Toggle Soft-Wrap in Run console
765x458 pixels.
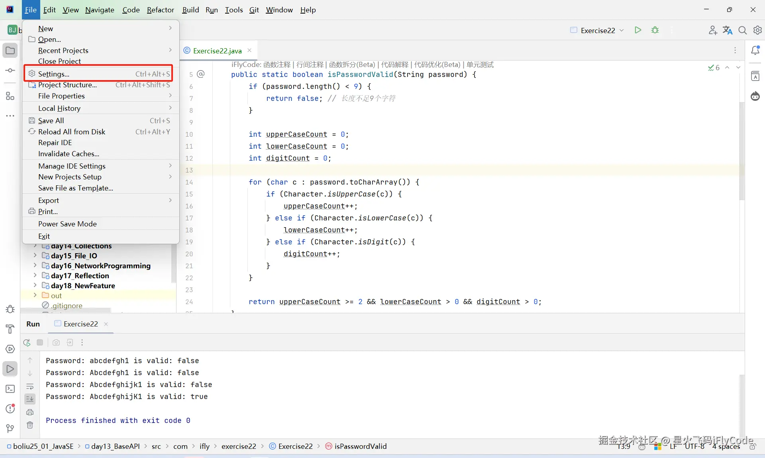point(30,386)
